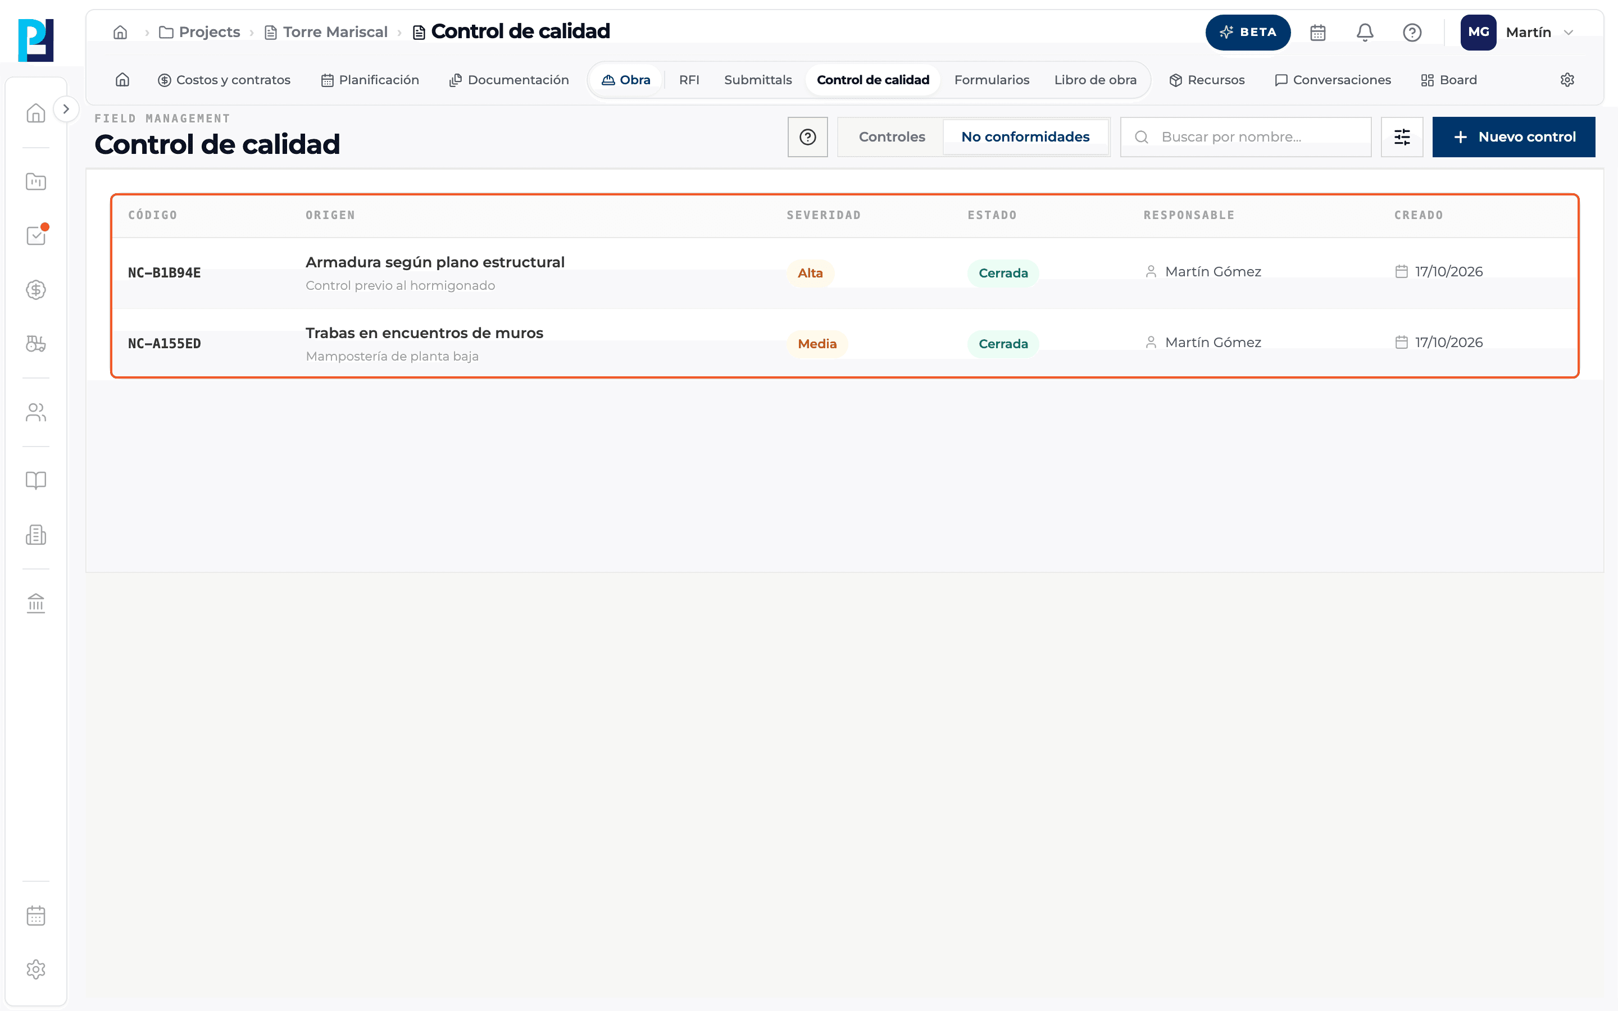Viewport: 1618px width, 1011px height.
Task: Focus the Buscar por nombre search field
Action: (x=1246, y=137)
